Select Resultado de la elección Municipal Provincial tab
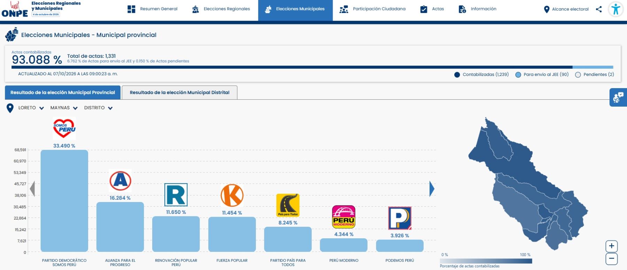 tap(63, 93)
